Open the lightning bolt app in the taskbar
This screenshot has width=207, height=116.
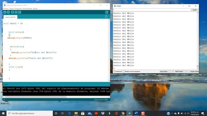(109, 113)
